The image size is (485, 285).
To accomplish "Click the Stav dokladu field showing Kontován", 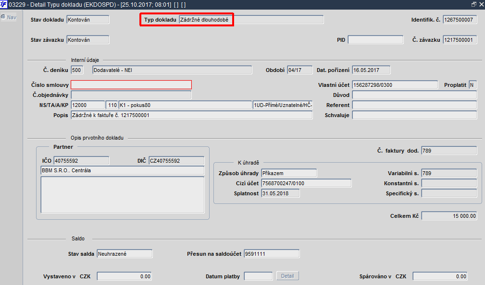I will [x=88, y=20].
